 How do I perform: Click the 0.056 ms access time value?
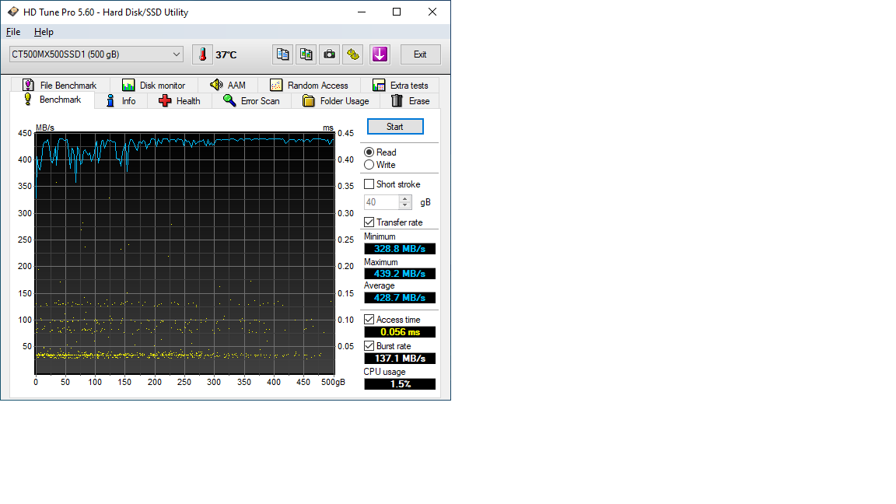click(x=400, y=332)
